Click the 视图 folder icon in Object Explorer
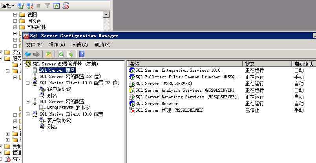316x163 pixels. pyautogui.click(x=22, y=14)
